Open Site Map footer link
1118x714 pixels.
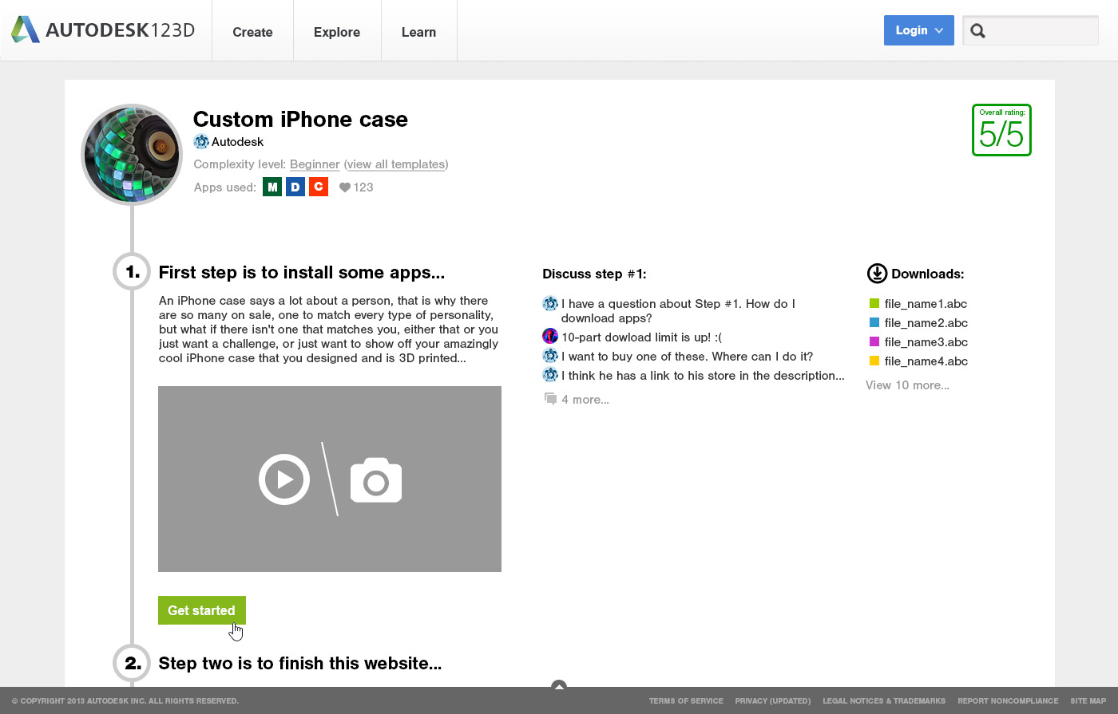(x=1088, y=701)
